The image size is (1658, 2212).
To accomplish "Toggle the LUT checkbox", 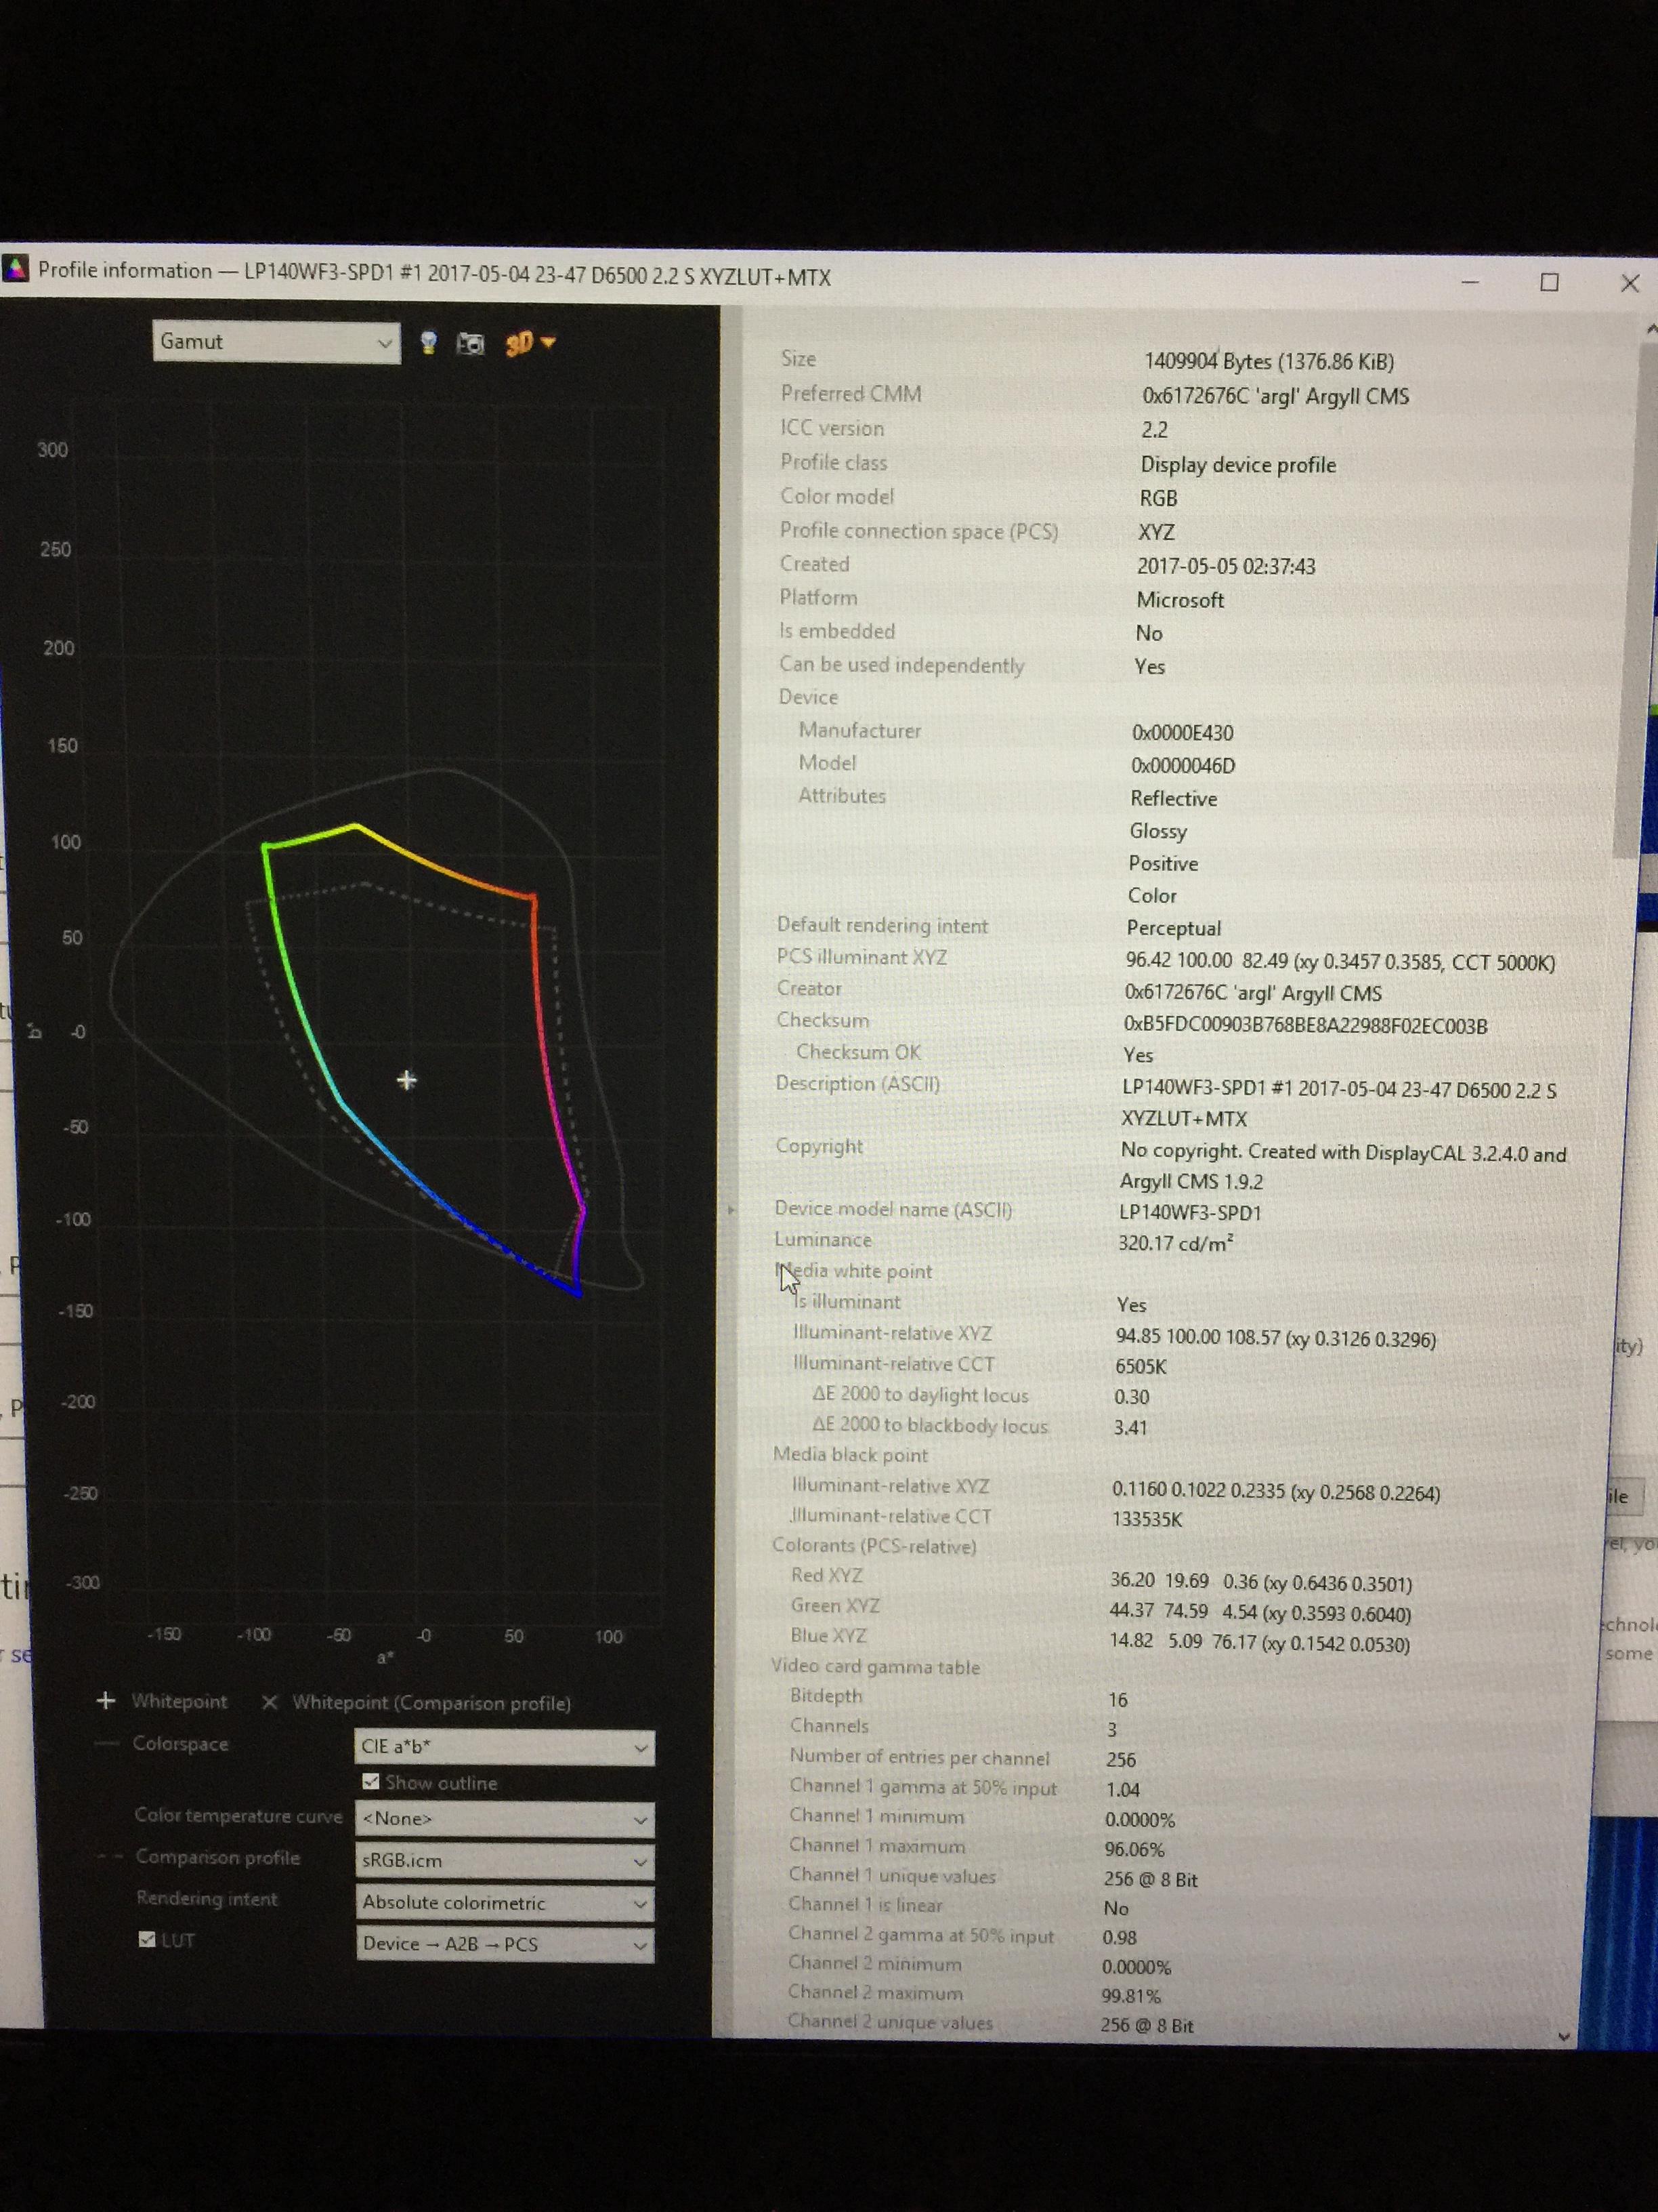I will pos(147,1940).
